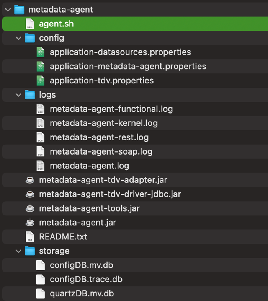Screen dimensions: 268x301
Task: Collapse the config folder chevron
Action: pos(18,38)
